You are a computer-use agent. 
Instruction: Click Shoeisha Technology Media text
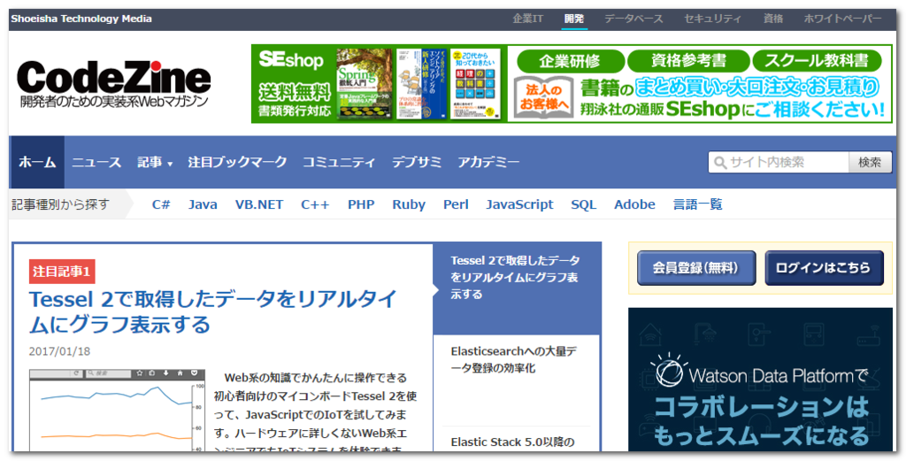(81, 19)
